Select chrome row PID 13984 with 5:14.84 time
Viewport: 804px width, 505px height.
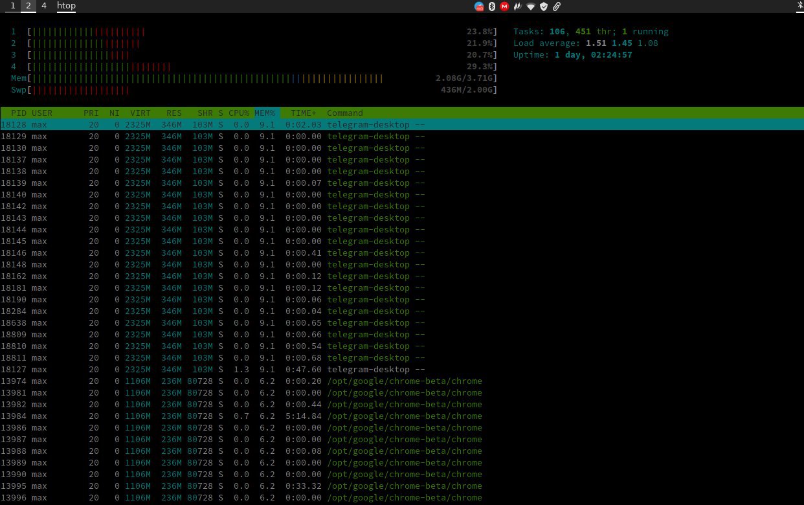[x=402, y=416]
